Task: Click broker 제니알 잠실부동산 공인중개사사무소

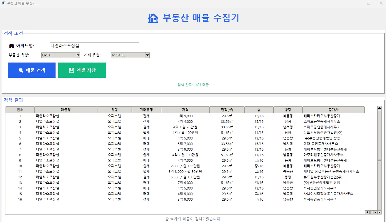Action: pos(331,171)
